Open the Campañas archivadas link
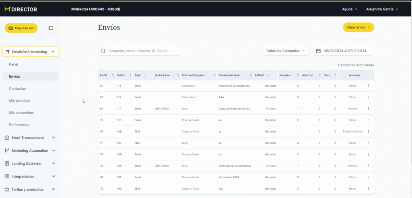This screenshot has width=412, height=198. click(356, 65)
